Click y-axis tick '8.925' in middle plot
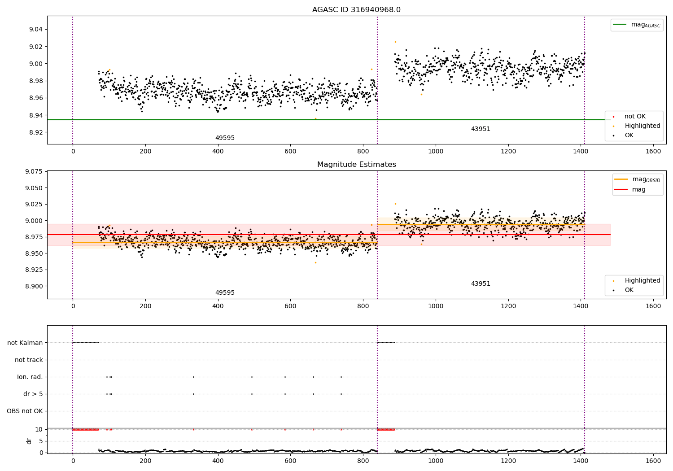Screen dimensions: 673x471 [x=34, y=270]
